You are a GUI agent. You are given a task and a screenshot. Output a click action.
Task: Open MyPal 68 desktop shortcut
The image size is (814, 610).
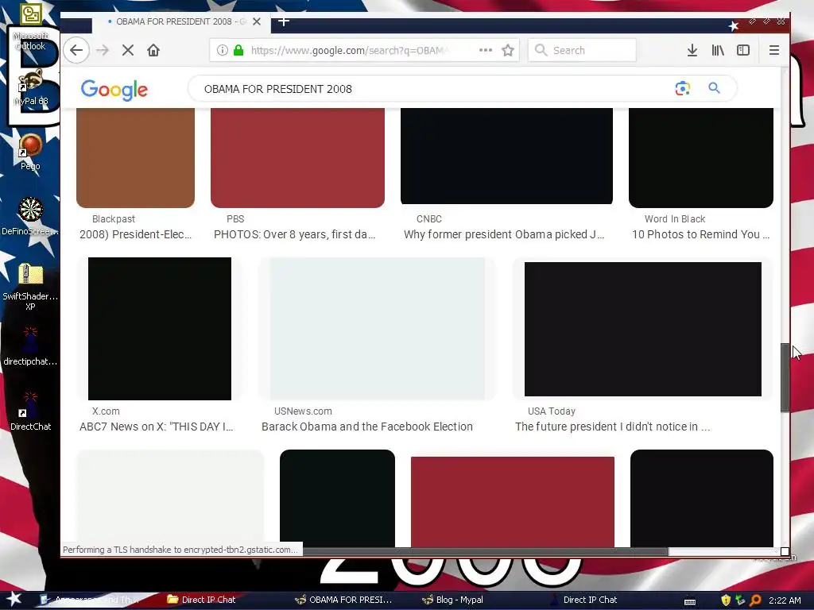click(31, 87)
